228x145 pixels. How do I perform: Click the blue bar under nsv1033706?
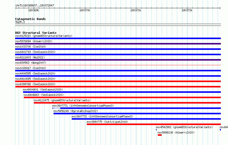(x=118, y=49)
